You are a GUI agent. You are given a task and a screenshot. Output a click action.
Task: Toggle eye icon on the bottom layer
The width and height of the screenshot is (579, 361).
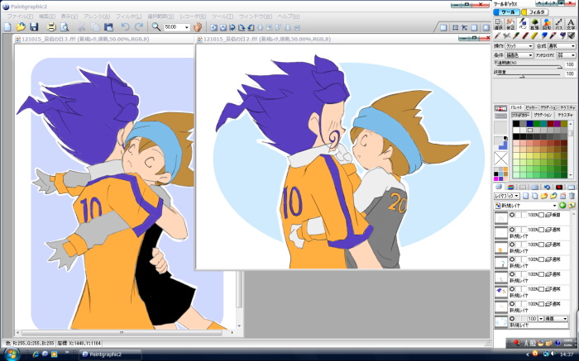pyautogui.click(x=512, y=319)
